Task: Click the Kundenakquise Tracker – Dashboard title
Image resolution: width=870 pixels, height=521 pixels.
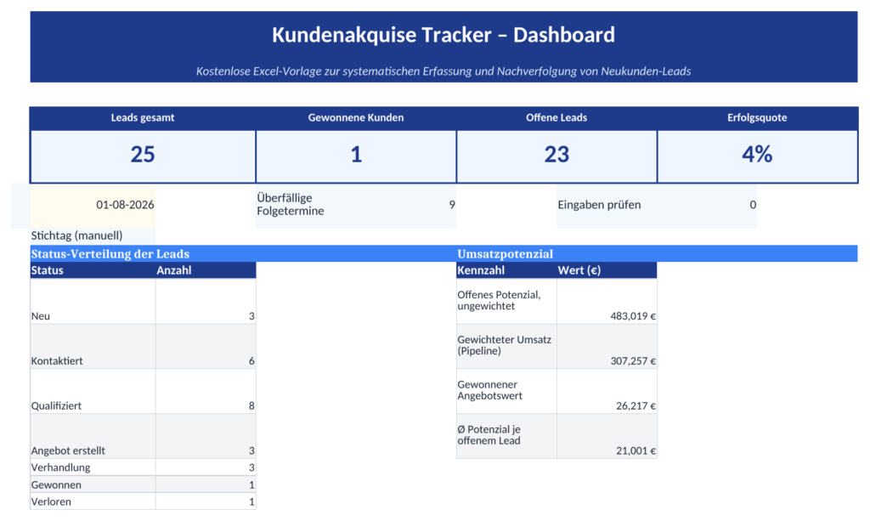Action: click(443, 35)
